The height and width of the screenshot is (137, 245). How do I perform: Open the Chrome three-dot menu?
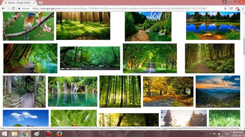point(243,8)
